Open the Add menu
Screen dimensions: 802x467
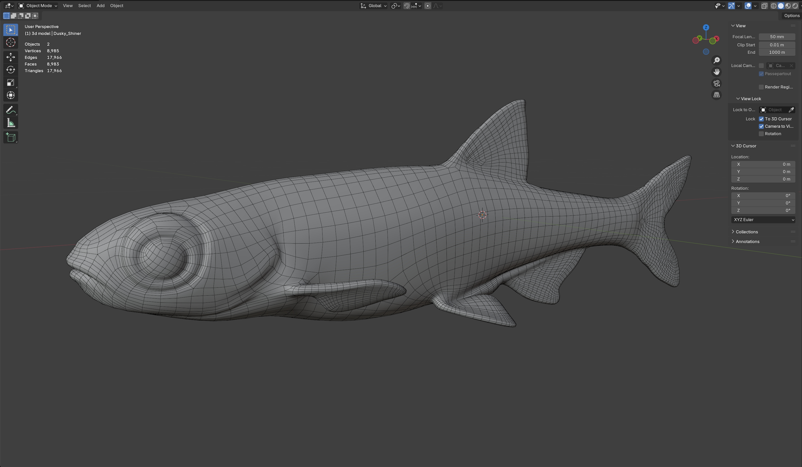coord(100,6)
